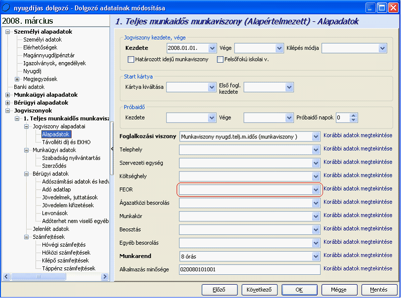View Korábbi adatok for Egyéb besorolás
Viewport: 401px width, 298px height.
click(x=358, y=242)
